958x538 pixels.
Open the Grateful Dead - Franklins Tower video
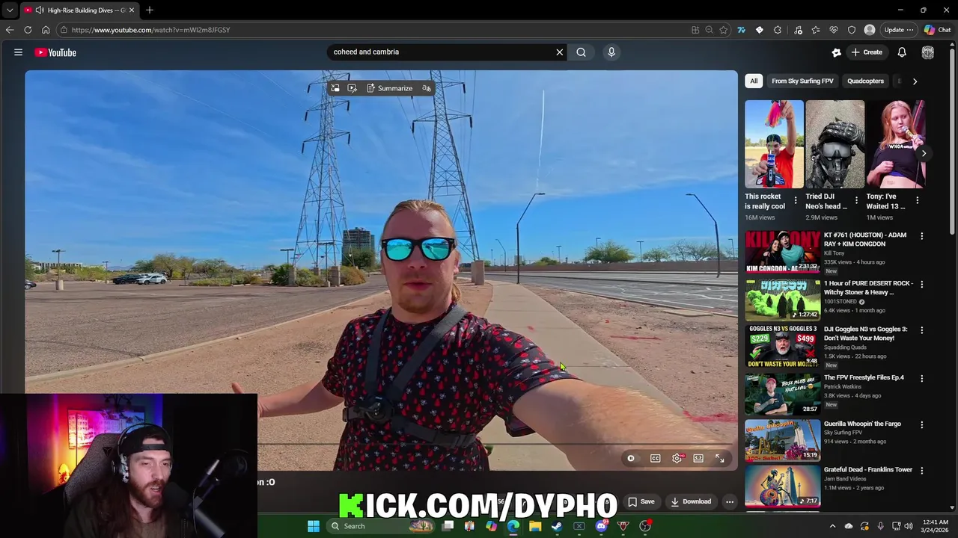pyautogui.click(x=782, y=486)
